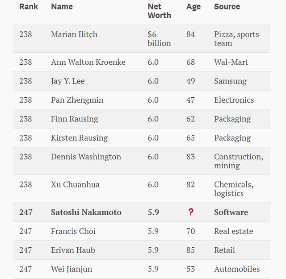Click Dennis Washington's name
The height and width of the screenshot is (279, 286).
86,157
